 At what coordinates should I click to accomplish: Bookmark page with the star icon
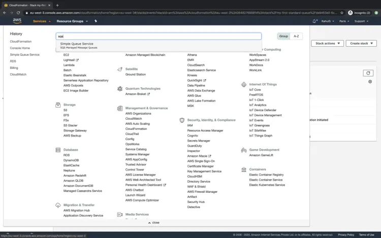(x=342, y=13)
